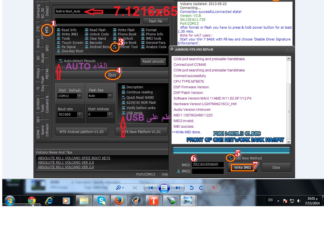Start slideshow with the center round button
Image resolution: width=324 pixels, height=243 pixels.
[164, 188]
